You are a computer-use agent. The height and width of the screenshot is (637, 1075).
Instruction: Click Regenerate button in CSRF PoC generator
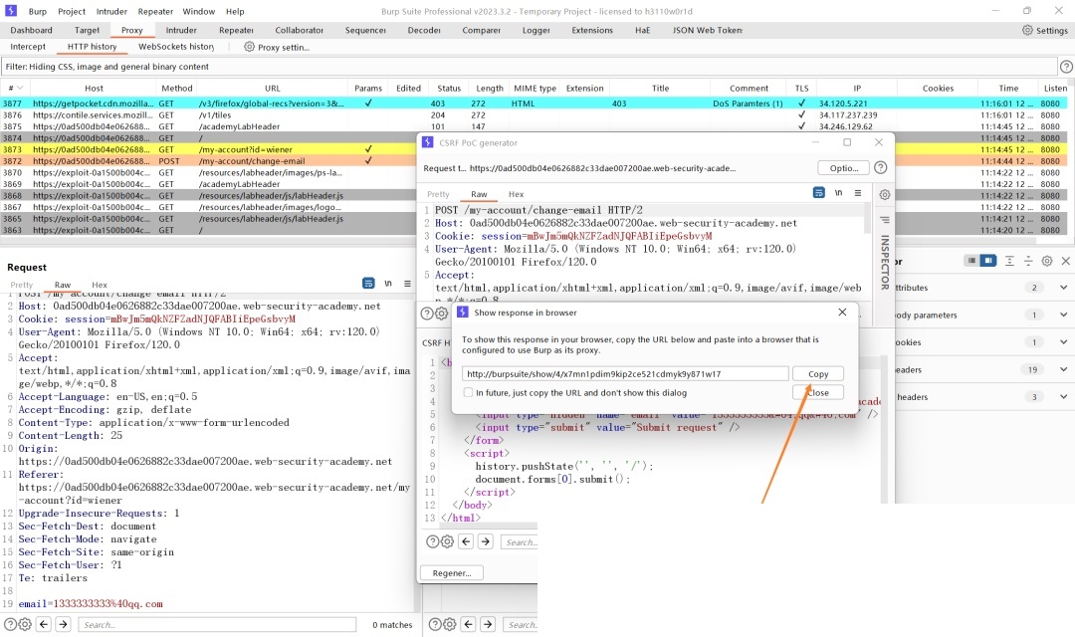click(x=452, y=572)
